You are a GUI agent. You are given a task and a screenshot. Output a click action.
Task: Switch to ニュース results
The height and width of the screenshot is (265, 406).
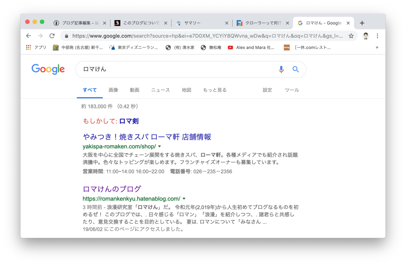coord(160,90)
